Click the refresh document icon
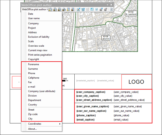The width and height of the screenshot is (162, 135). pos(111,9)
